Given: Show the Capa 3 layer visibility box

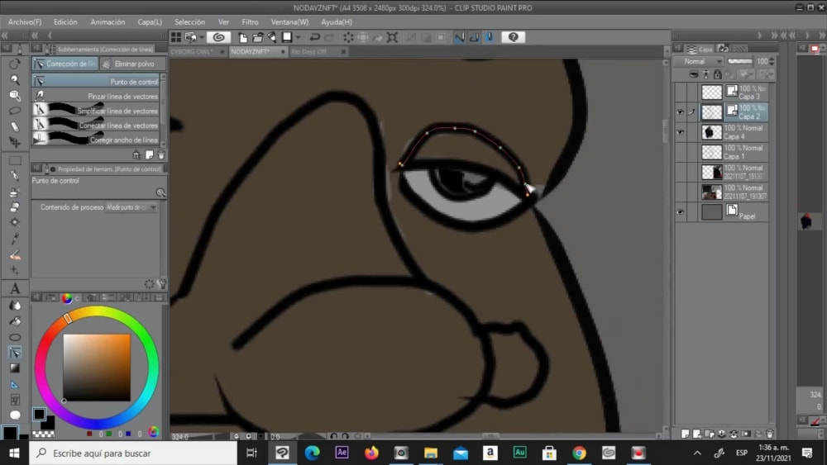Looking at the screenshot, I should (681, 93).
